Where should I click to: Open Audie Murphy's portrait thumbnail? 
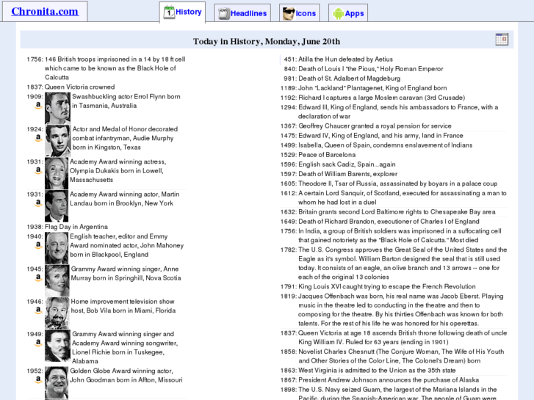pyautogui.click(x=57, y=140)
